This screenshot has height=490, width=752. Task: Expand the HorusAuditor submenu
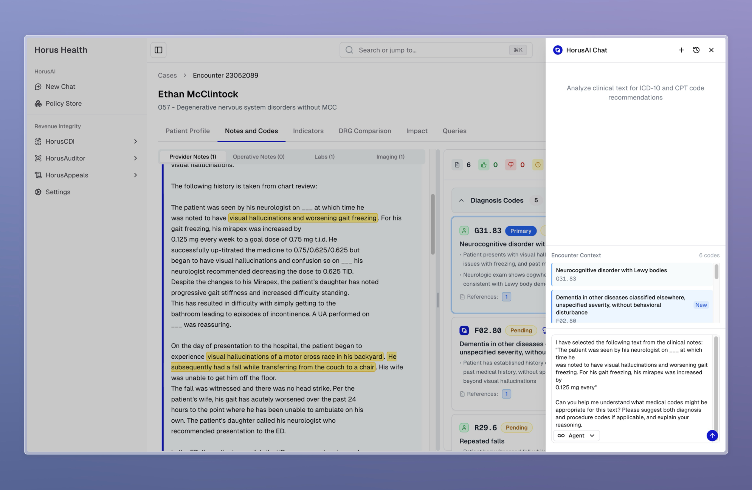click(135, 158)
